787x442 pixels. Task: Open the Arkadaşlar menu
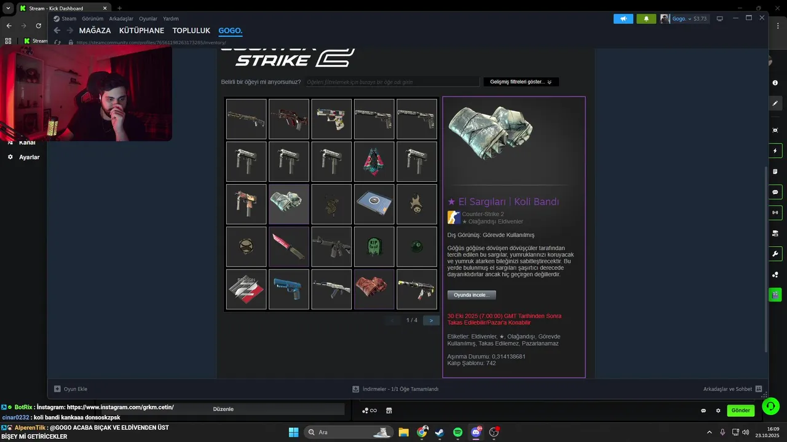(x=121, y=19)
